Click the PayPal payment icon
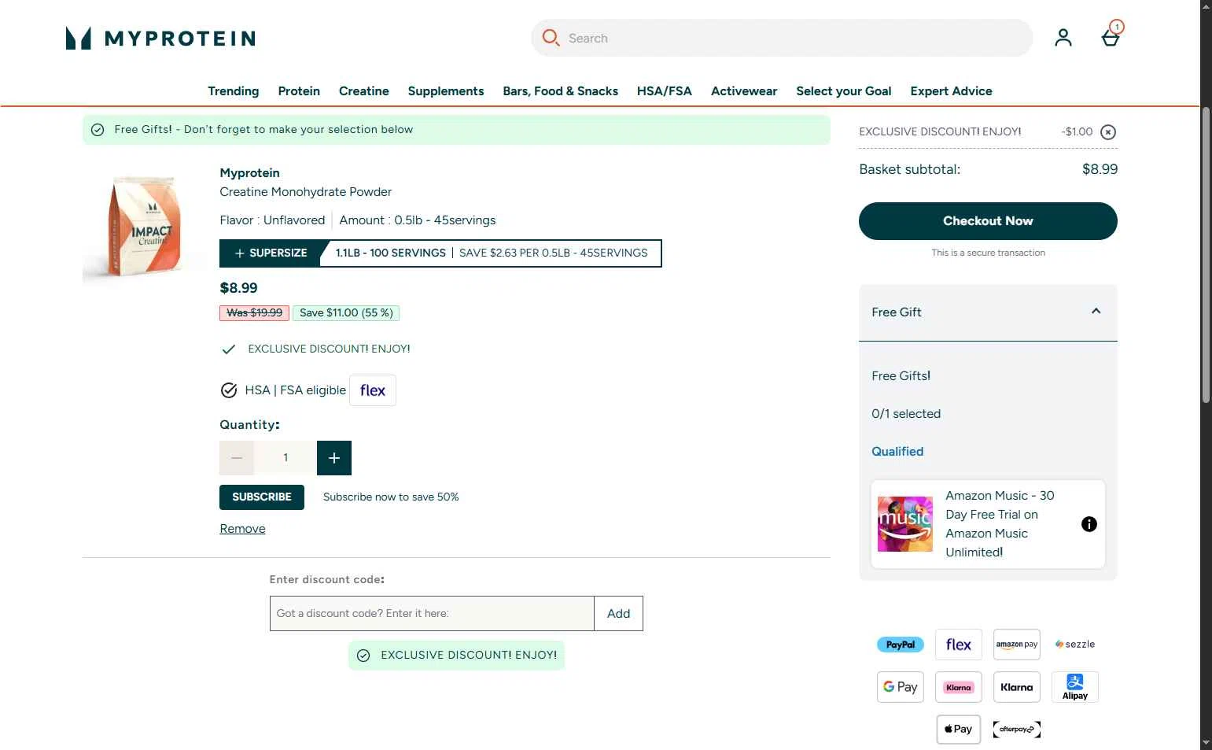1212x750 pixels. click(x=901, y=645)
